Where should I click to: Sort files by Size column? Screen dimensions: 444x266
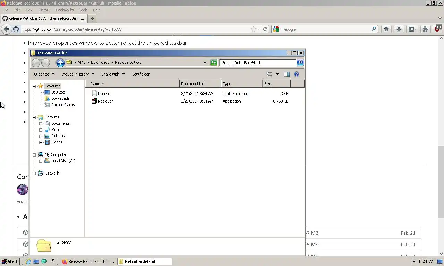(x=276, y=84)
